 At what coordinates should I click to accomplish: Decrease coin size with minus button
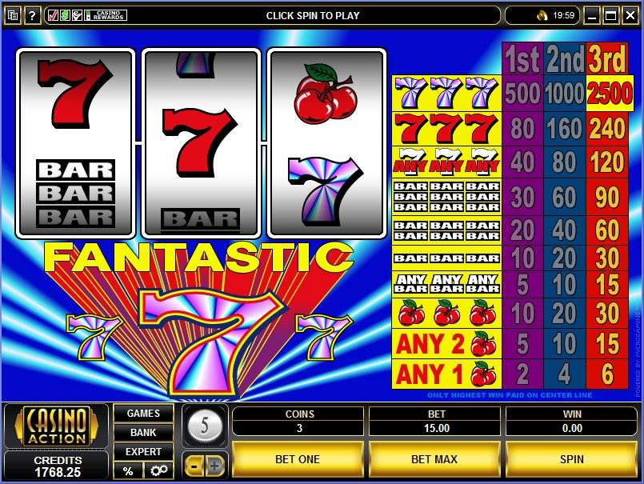tap(194, 466)
